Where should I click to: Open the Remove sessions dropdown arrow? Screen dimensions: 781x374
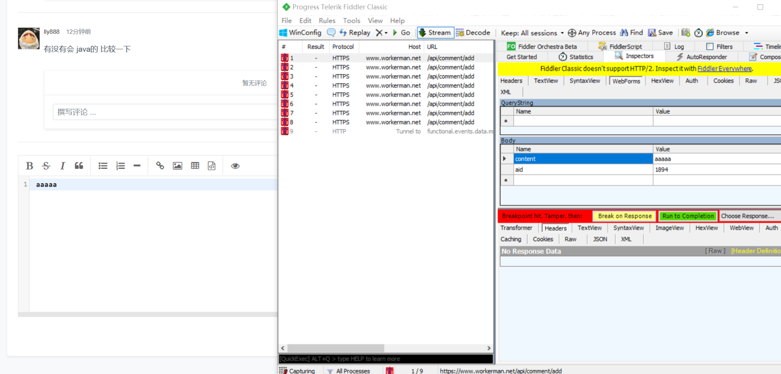[x=386, y=33]
